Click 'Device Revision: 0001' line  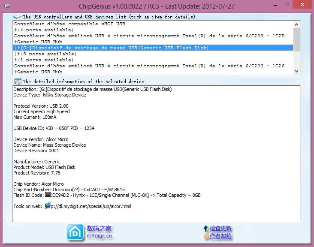click(36, 151)
